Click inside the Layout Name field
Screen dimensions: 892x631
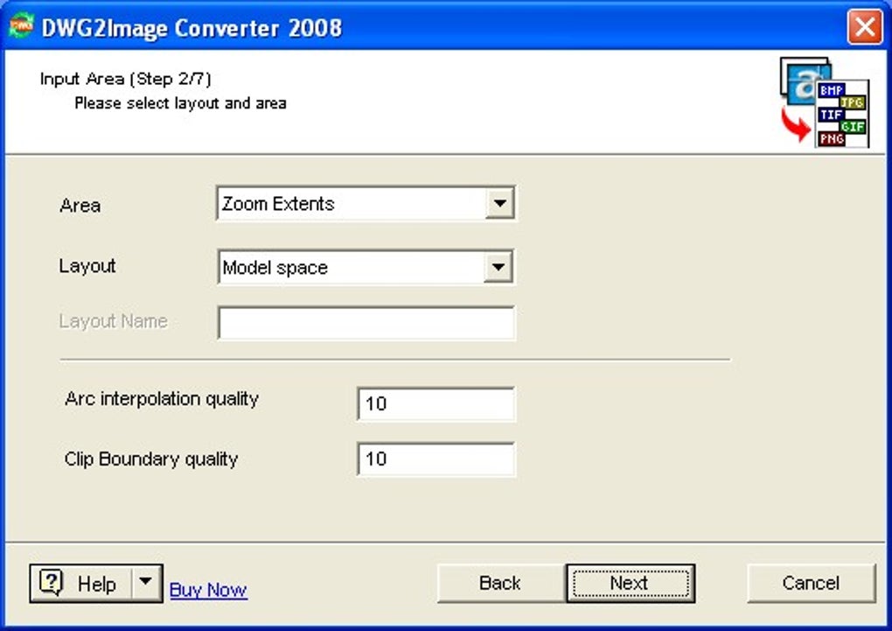pos(366,323)
